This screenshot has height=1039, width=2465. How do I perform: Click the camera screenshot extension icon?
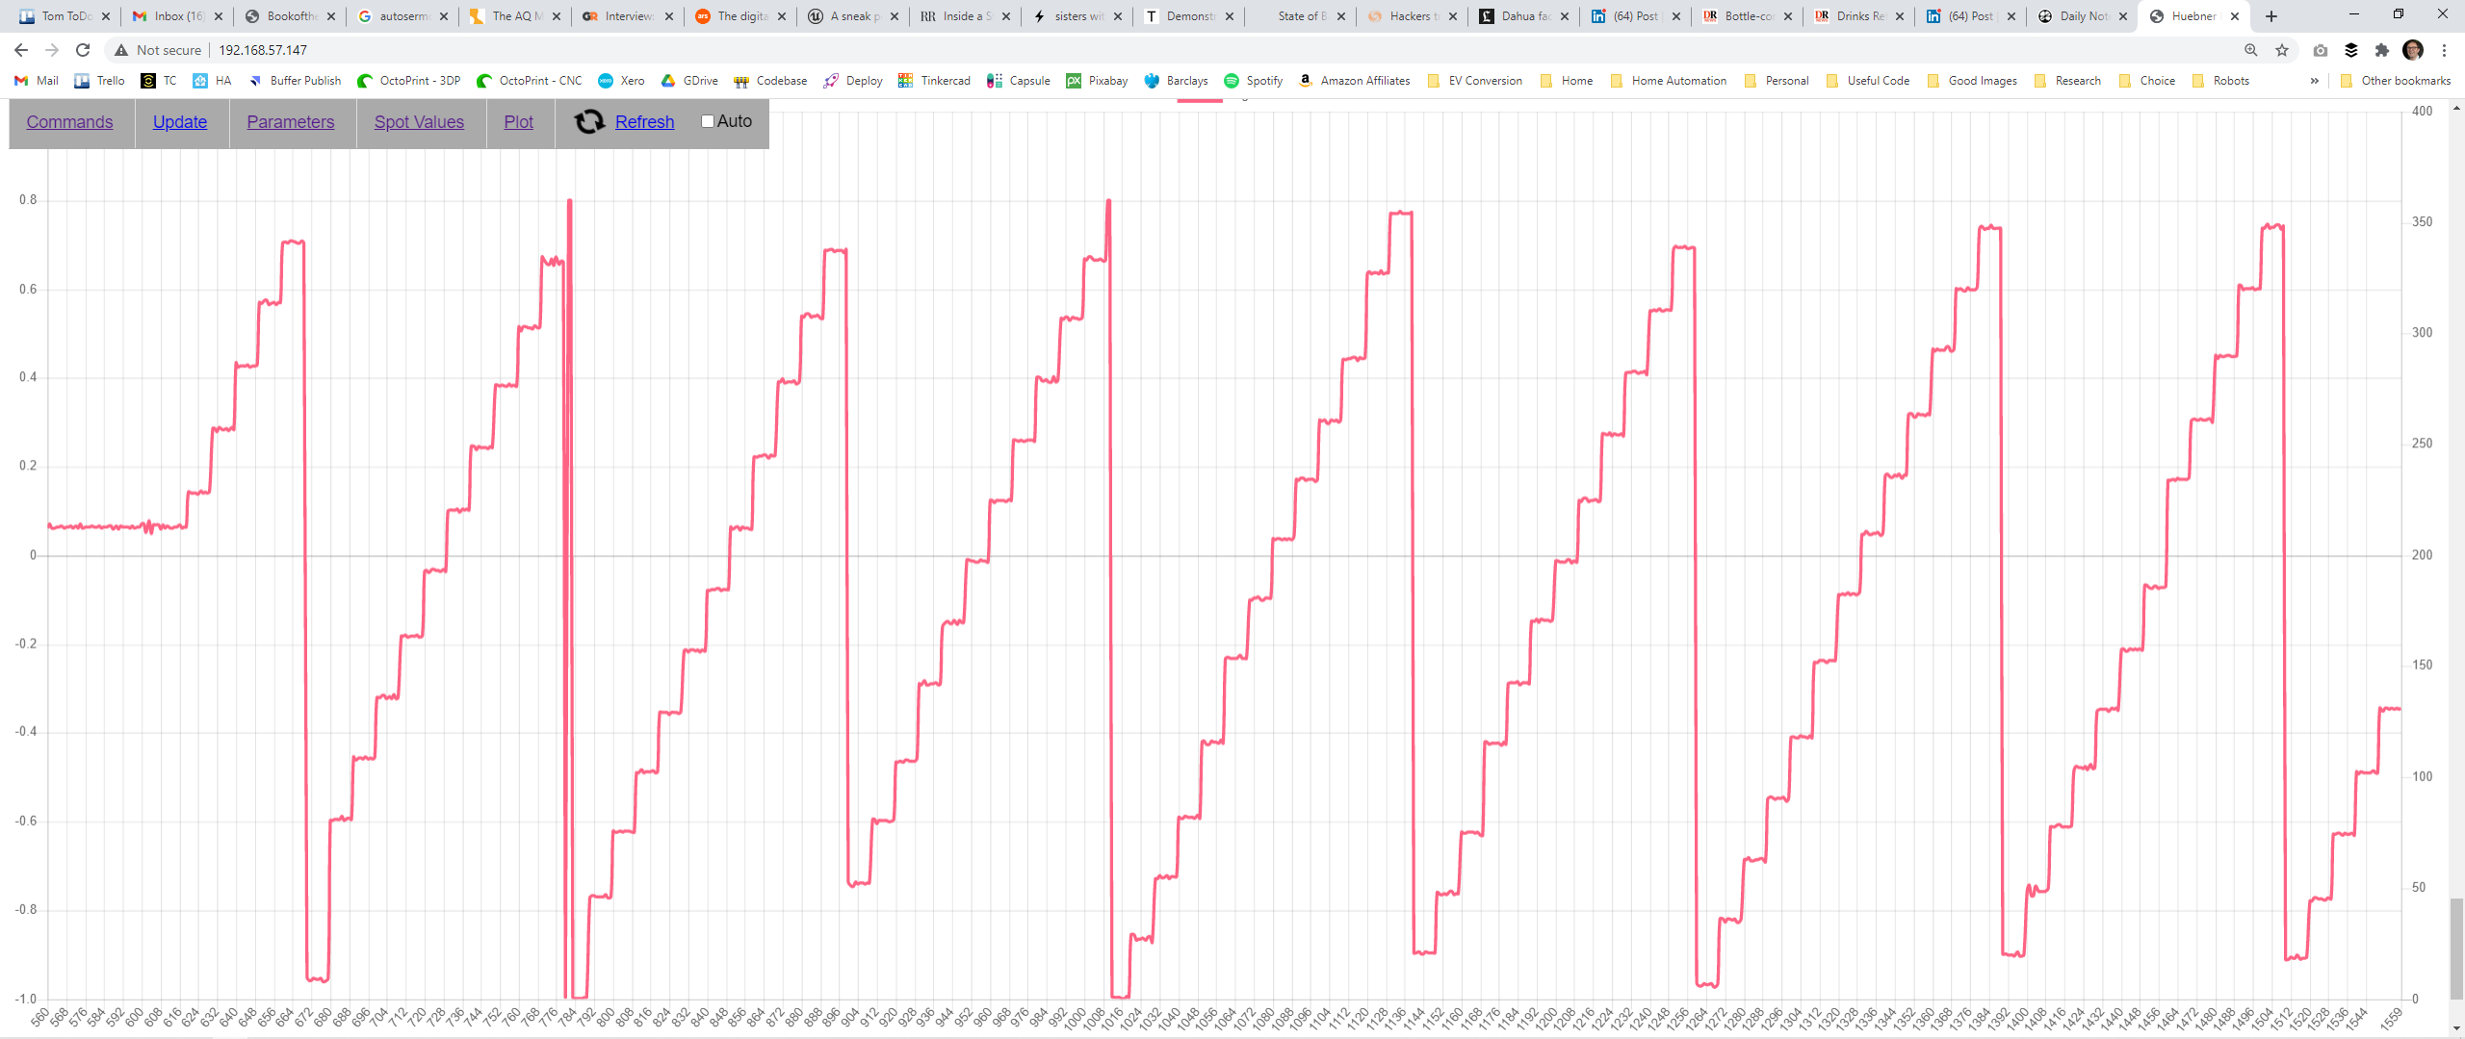point(2321,50)
